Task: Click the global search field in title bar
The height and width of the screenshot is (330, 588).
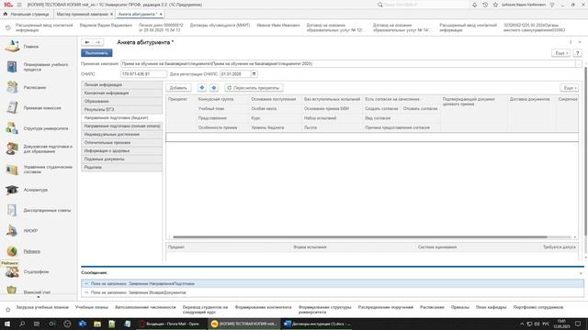Action: click(424, 5)
